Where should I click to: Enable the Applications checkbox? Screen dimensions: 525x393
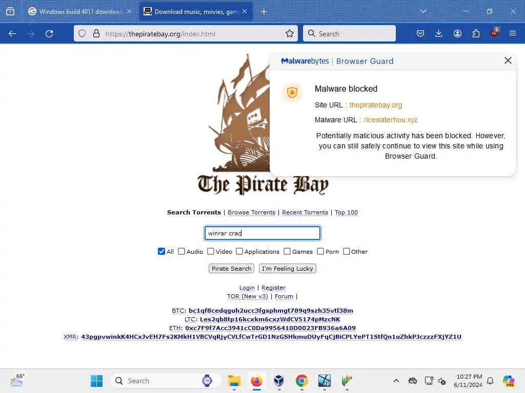tap(239, 251)
